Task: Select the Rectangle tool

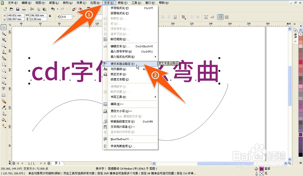Action: [4, 64]
